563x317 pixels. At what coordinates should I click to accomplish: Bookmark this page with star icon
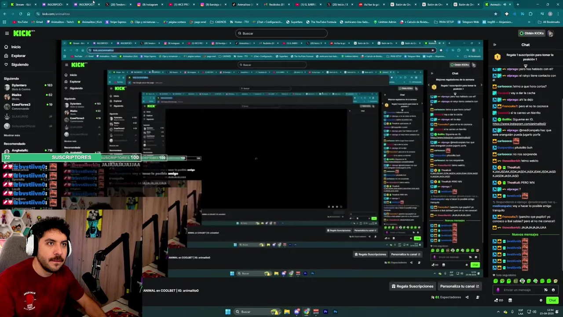[x=496, y=14]
